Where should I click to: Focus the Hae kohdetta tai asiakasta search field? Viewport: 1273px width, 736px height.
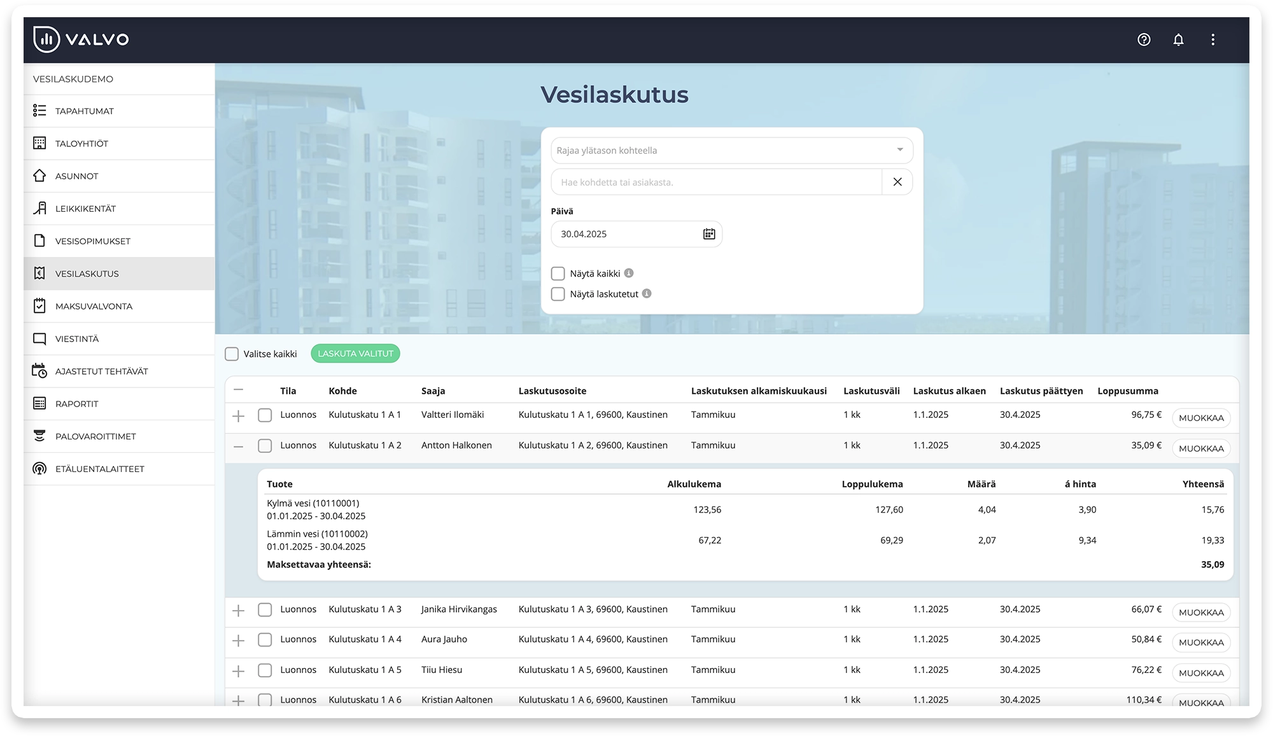point(717,182)
